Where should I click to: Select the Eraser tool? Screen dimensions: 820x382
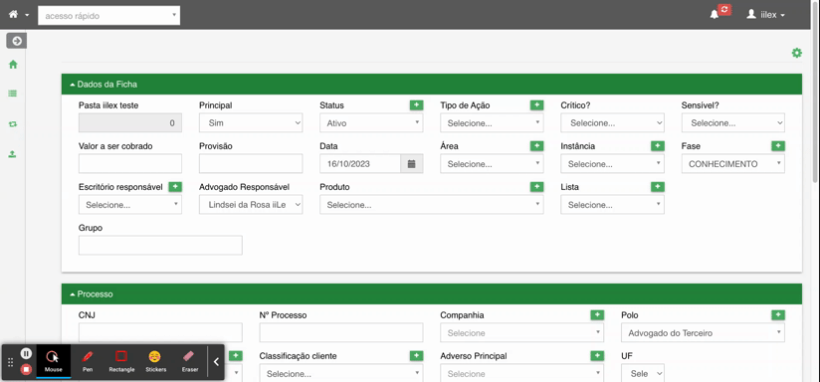coord(189,361)
